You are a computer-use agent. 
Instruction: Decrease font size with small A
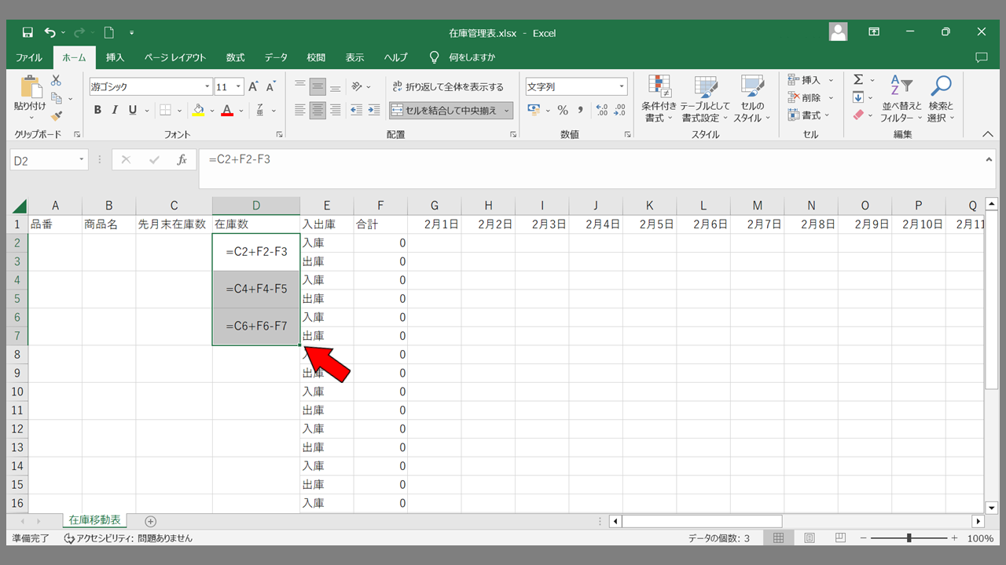(x=271, y=86)
